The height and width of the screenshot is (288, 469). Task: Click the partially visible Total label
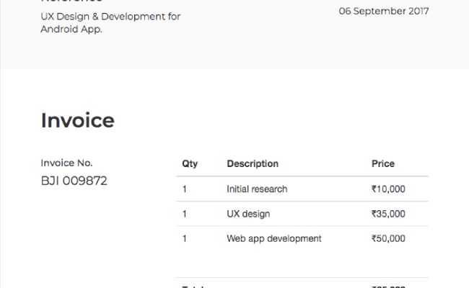193,286
